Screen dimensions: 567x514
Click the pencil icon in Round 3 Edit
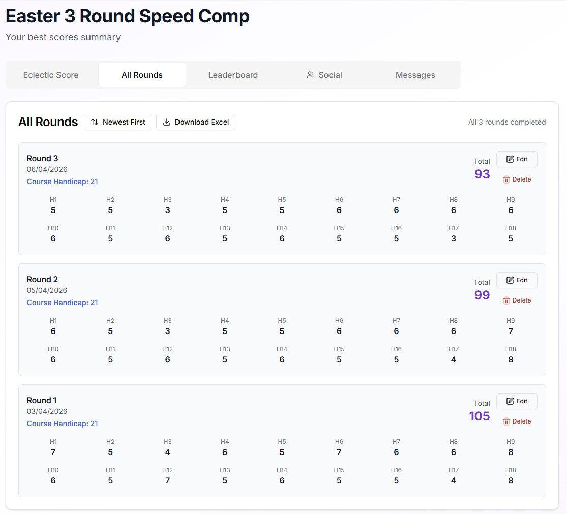510,159
